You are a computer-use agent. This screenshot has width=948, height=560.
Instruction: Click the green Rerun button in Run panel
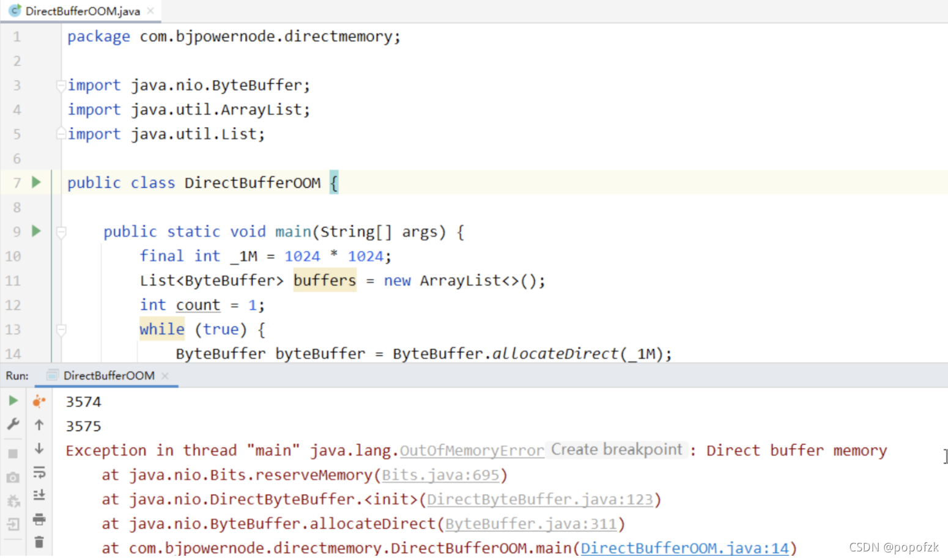(x=13, y=401)
